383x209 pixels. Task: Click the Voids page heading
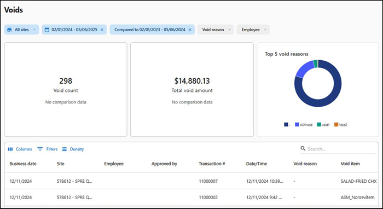[x=14, y=10]
